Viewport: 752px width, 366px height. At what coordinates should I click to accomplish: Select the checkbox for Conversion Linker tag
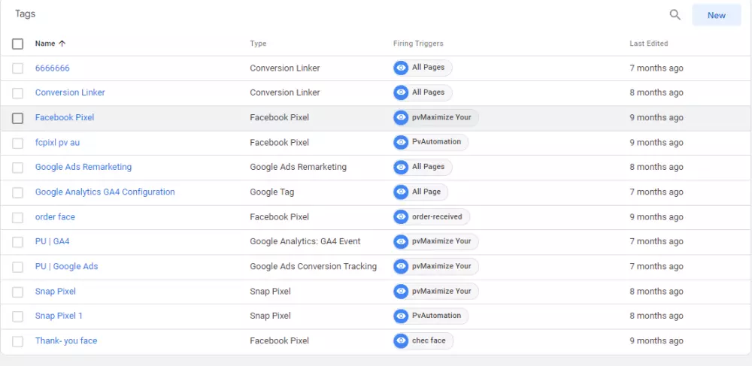[x=18, y=93]
